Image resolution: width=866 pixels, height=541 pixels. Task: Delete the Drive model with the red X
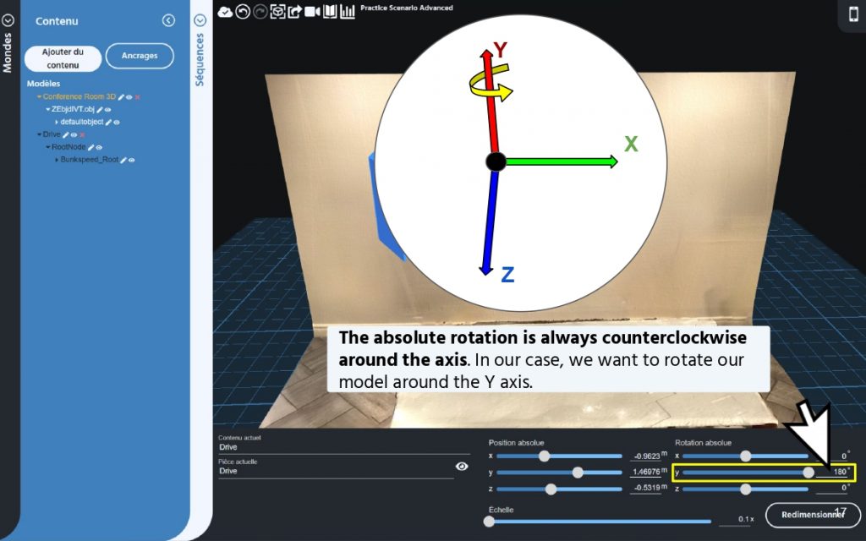[x=82, y=134]
